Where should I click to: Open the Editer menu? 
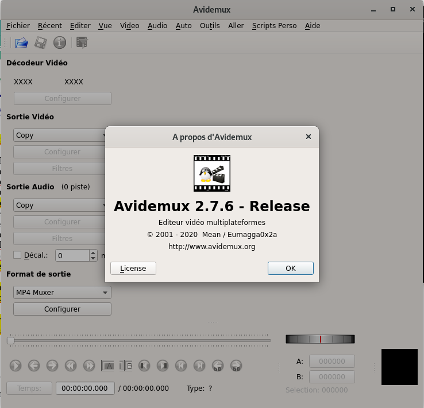point(80,26)
